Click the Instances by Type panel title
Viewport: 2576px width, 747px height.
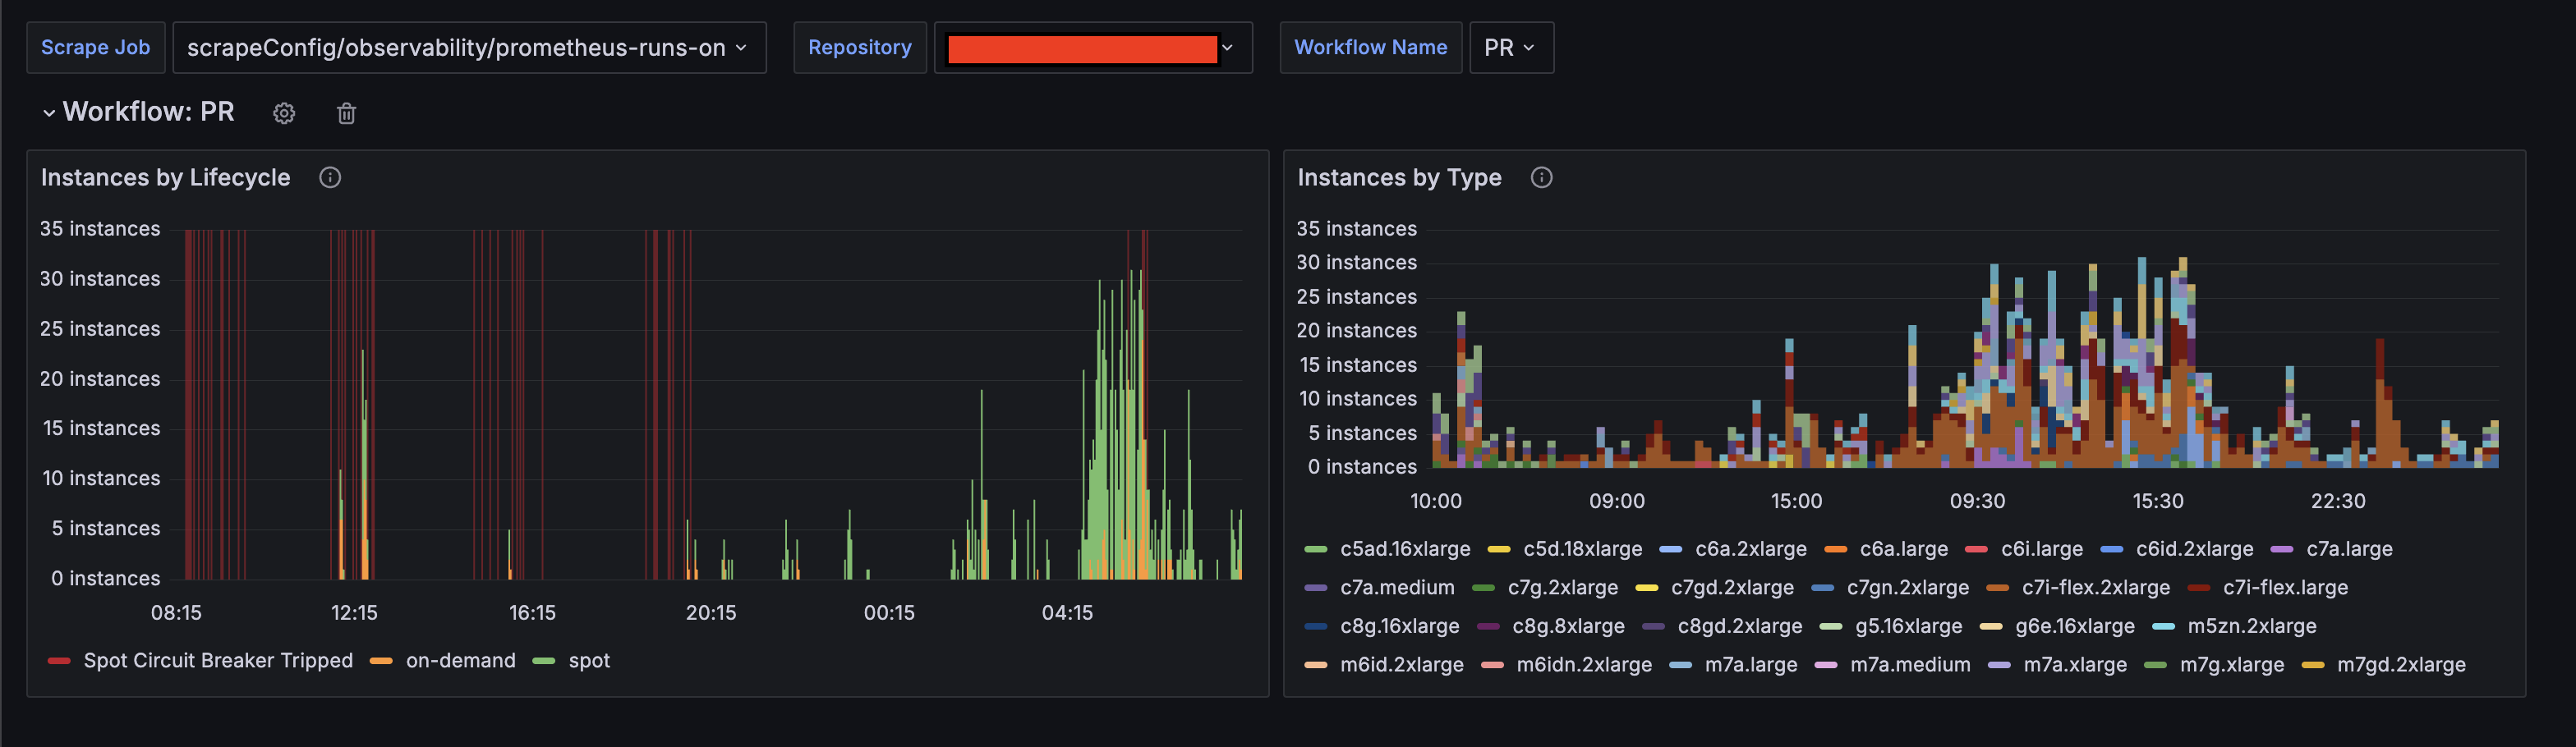click(1399, 178)
